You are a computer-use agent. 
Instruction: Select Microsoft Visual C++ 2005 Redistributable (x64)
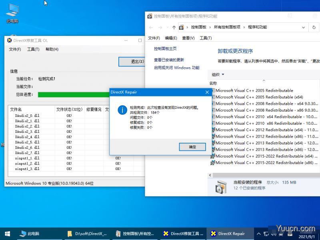pos(259,97)
